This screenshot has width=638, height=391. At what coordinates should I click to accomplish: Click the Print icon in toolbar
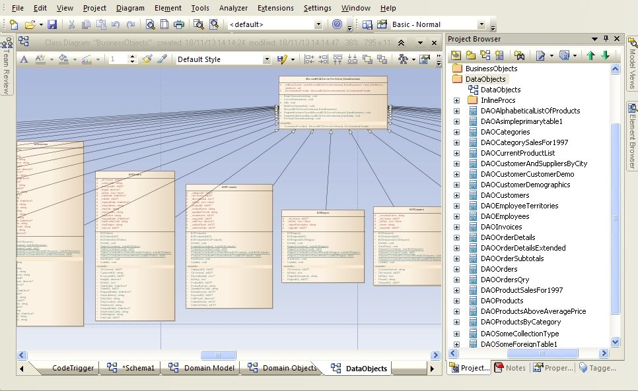[x=178, y=24]
